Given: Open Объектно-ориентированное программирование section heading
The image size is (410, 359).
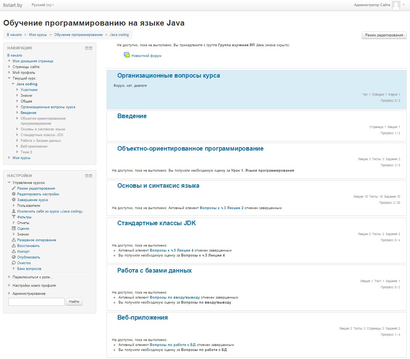Looking at the screenshot, I should (190, 149).
